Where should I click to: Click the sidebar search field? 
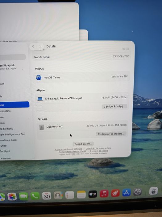tap(13, 57)
